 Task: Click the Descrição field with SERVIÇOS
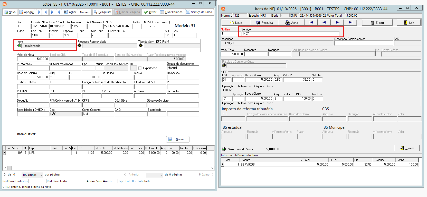277,43
